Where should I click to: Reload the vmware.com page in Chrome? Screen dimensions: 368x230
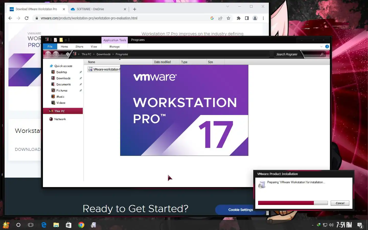[27, 18]
